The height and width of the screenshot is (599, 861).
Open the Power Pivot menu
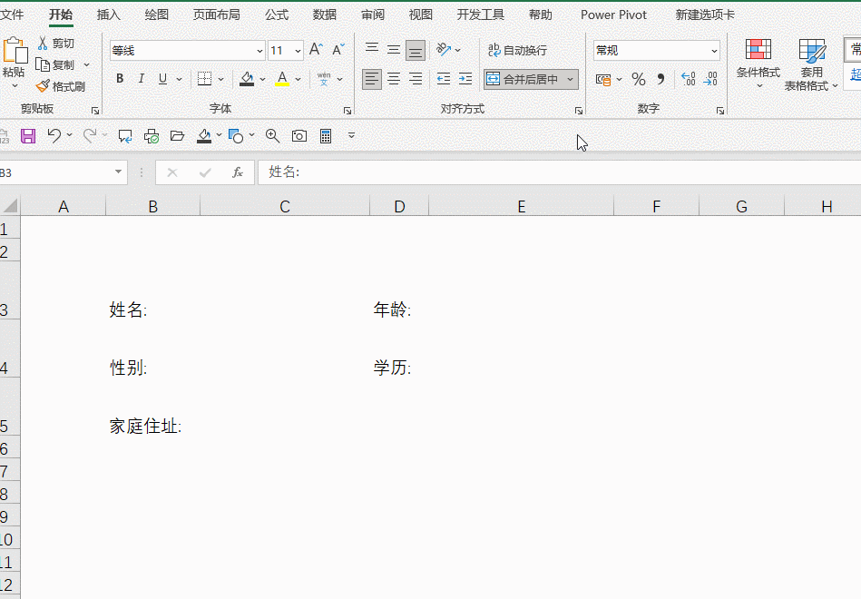(613, 15)
